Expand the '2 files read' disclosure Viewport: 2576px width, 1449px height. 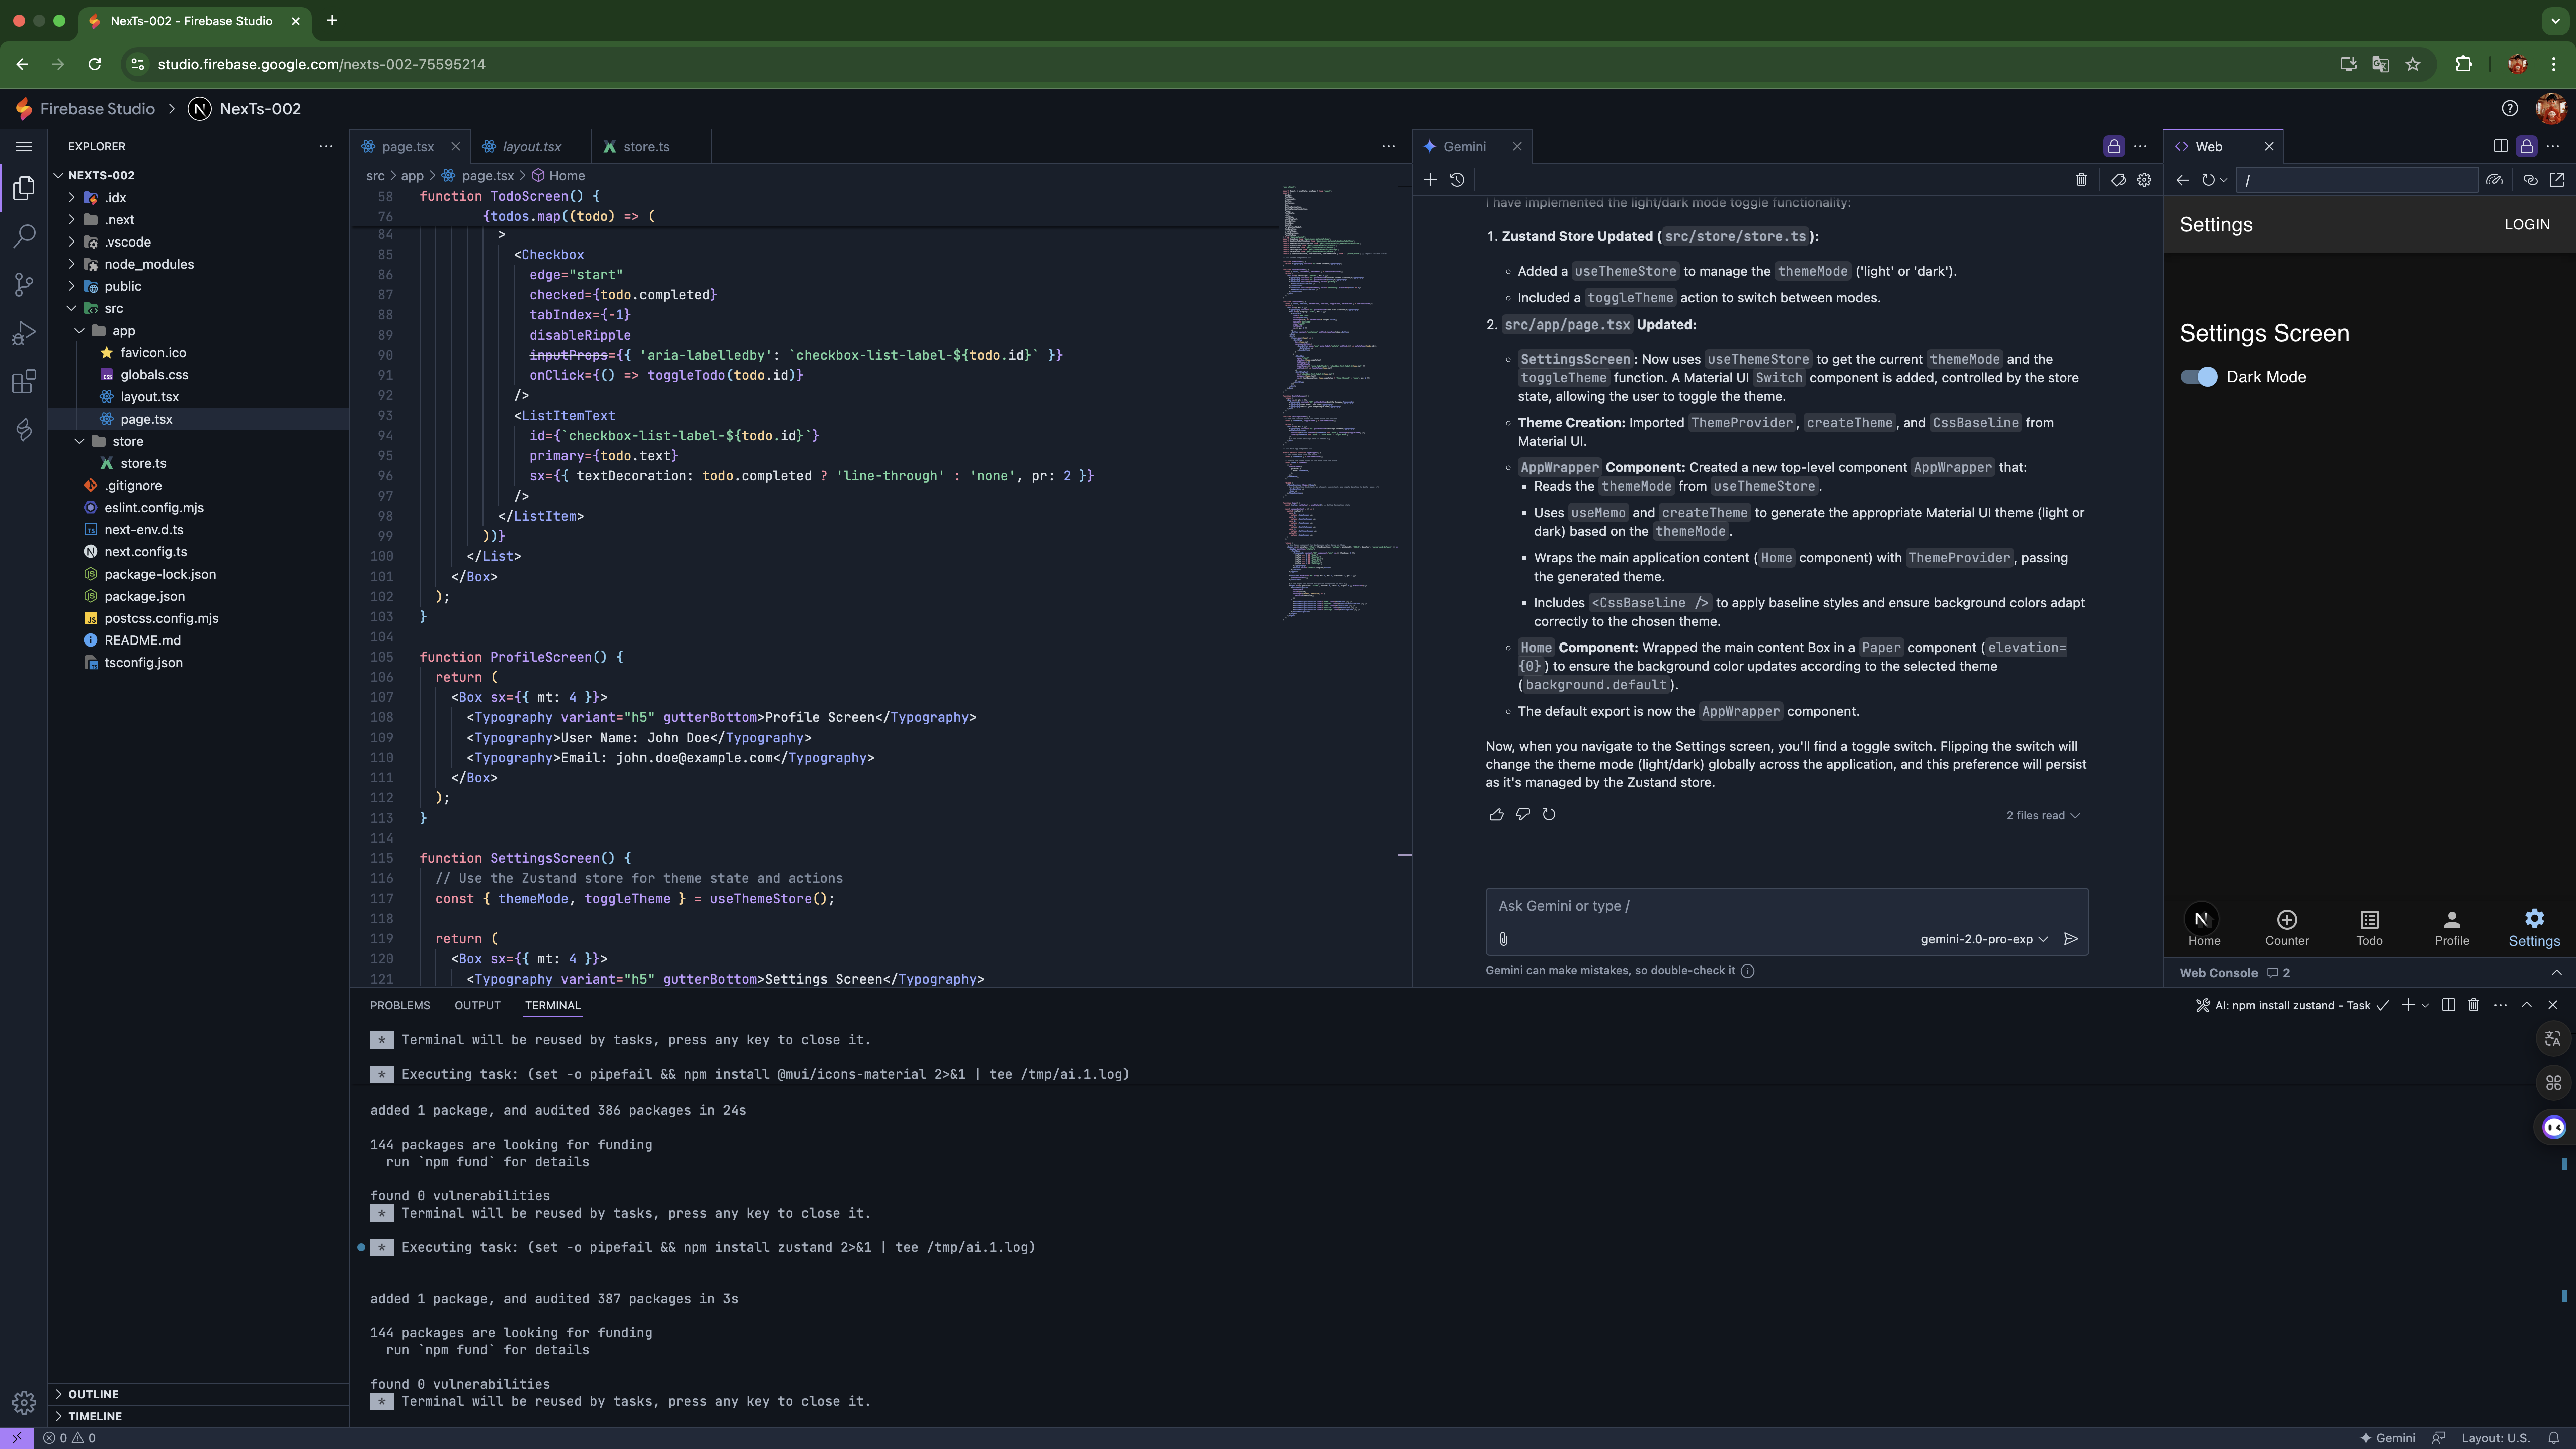pyautogui.click(x=2042, y=815)
